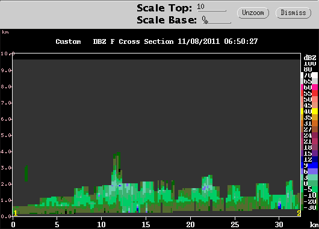Dismiss the cross section window
This screenshot has width=319, height=229.
point(293,13)
